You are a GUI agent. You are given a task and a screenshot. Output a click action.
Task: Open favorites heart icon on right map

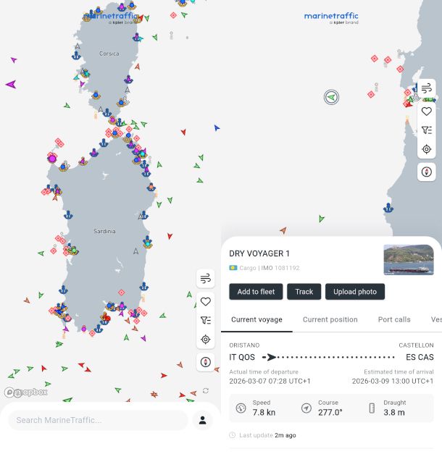coord(426,112)
